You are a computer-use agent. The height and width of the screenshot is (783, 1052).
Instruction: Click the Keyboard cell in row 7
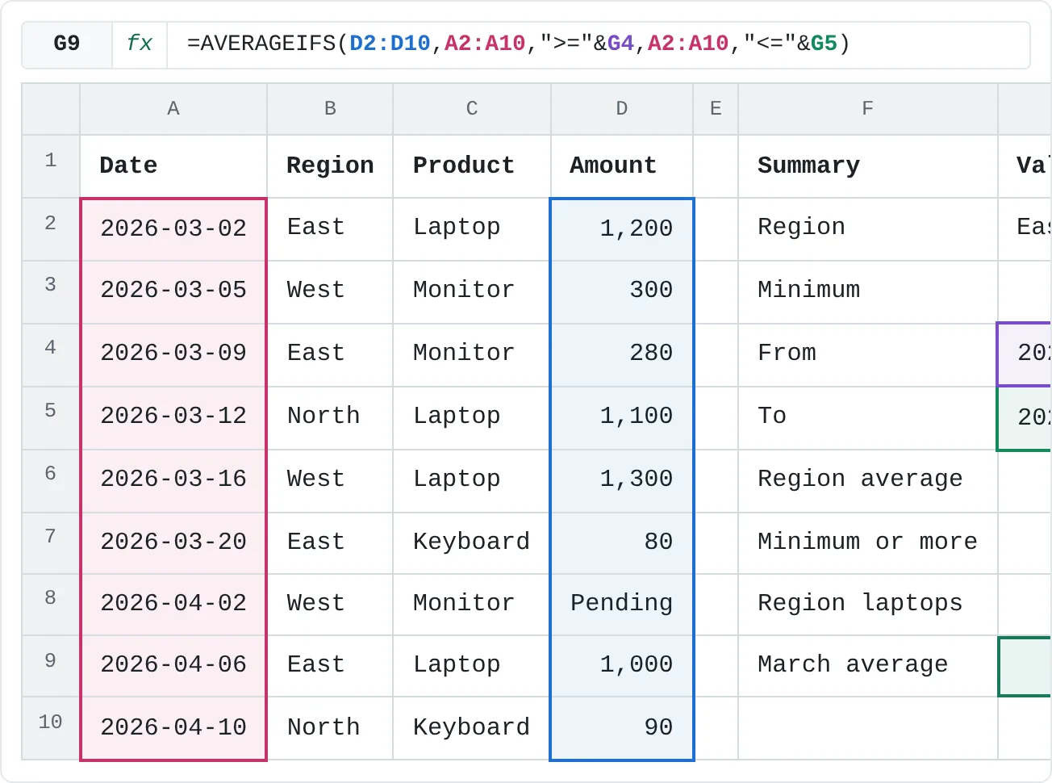click(x=472, y=543)
